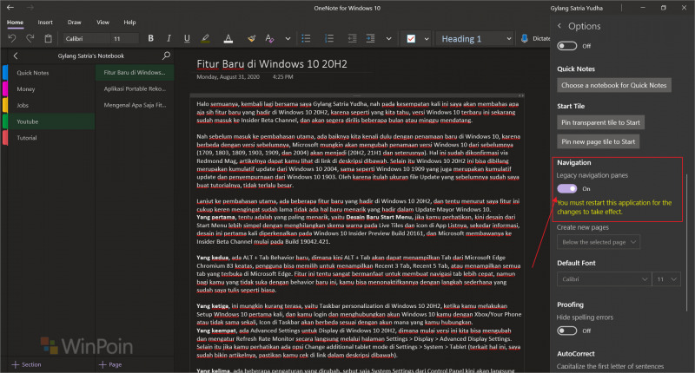Start Dictate with microphone icon
Image resolution: width=695 pixels, height=373 pixels.
click(525, 38)
